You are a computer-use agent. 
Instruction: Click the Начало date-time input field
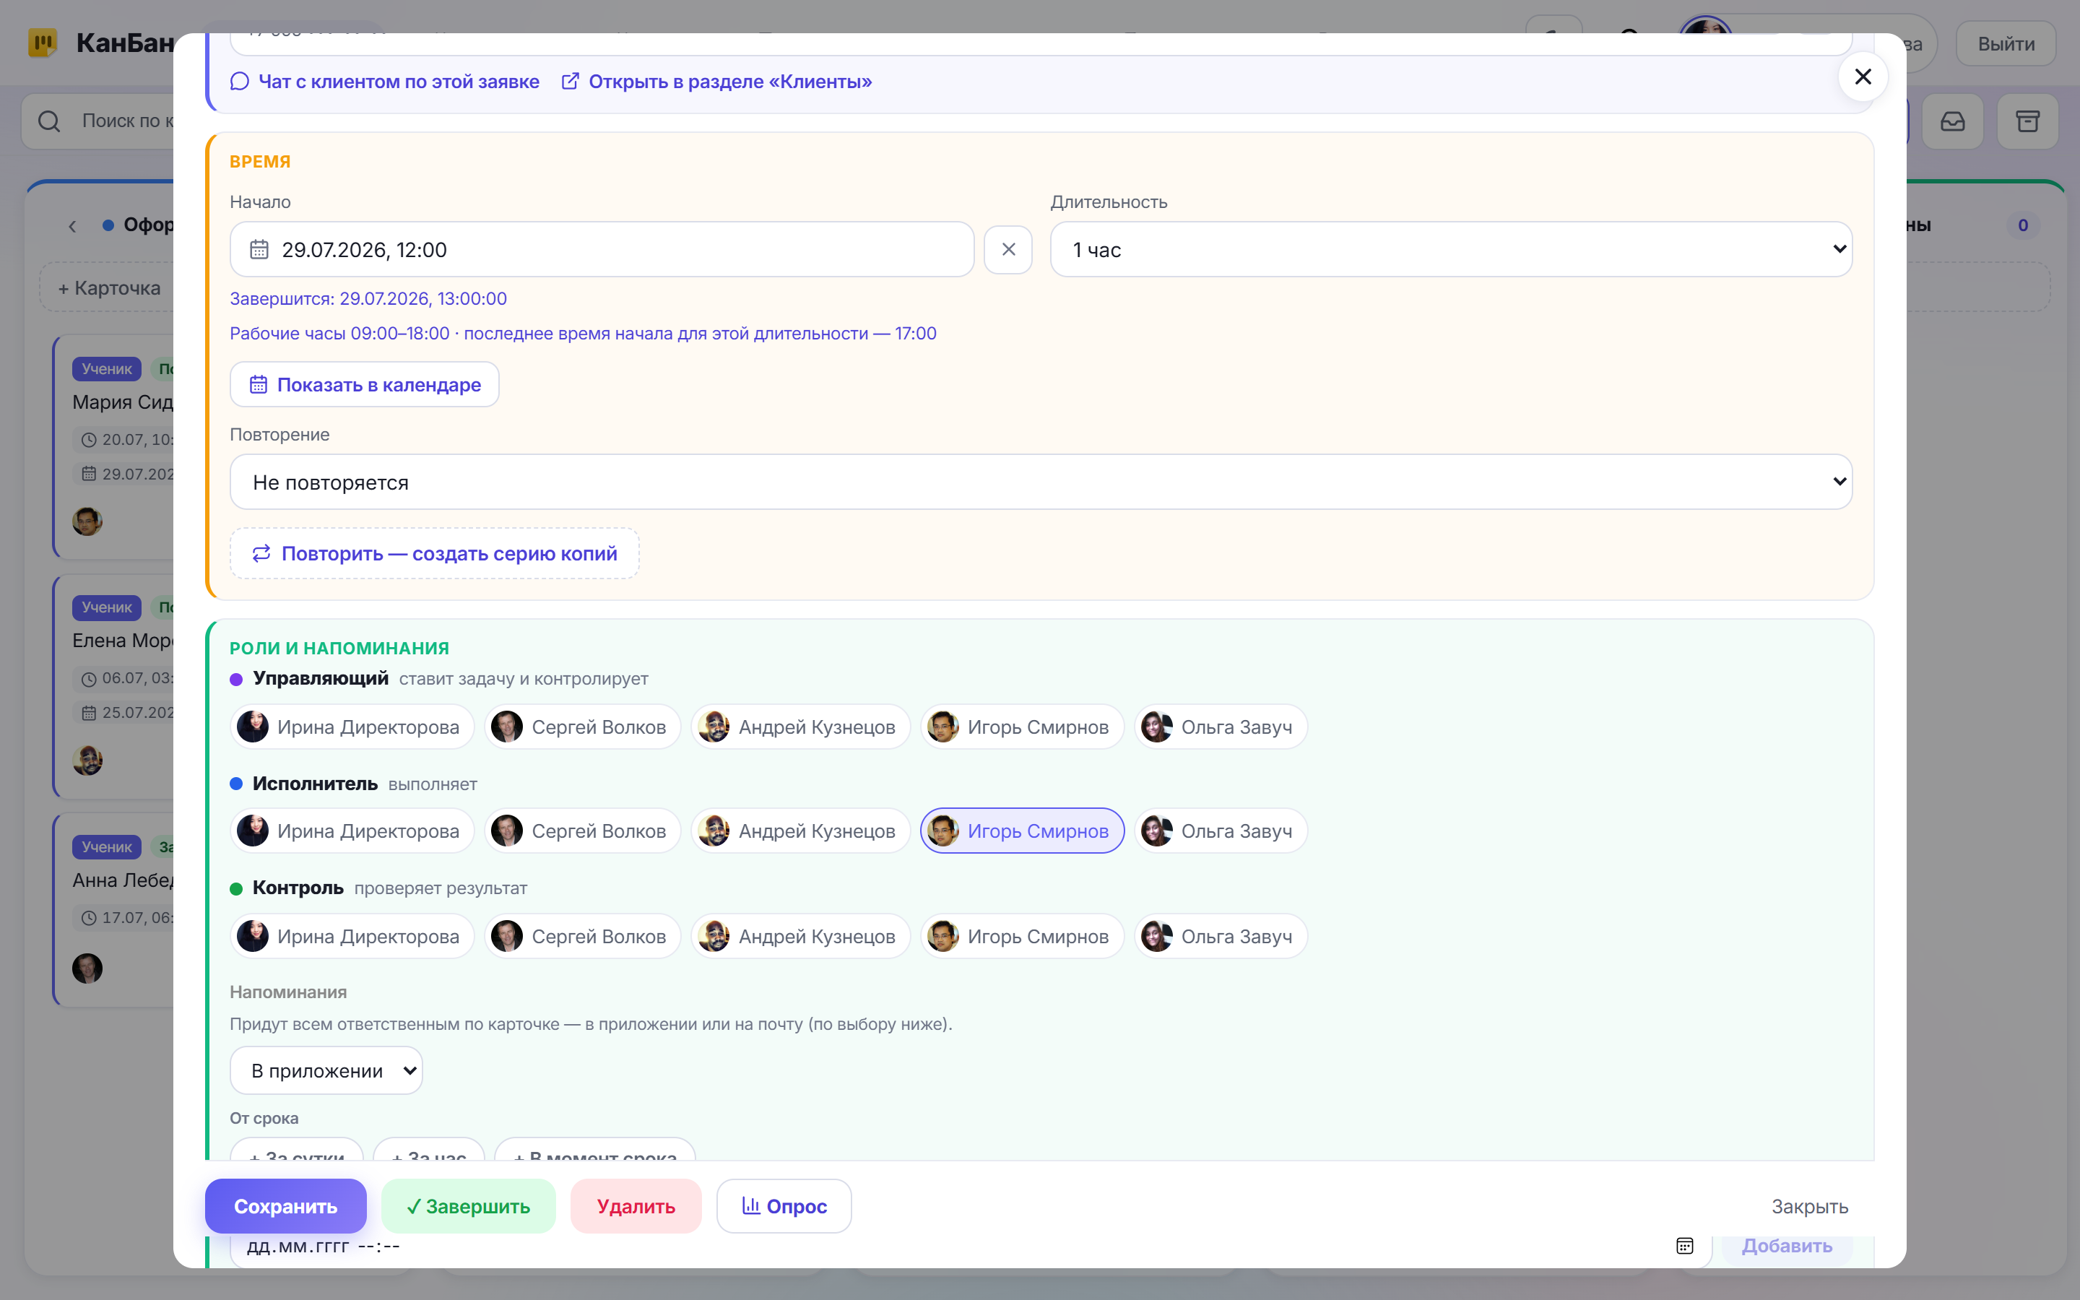click(602, 249)
